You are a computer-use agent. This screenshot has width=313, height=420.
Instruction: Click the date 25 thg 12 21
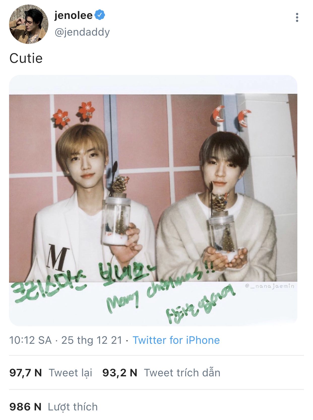coord(92,340)
